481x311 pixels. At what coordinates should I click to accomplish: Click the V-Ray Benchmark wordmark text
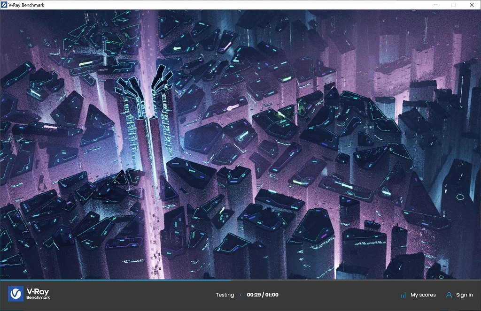point(38,294)
